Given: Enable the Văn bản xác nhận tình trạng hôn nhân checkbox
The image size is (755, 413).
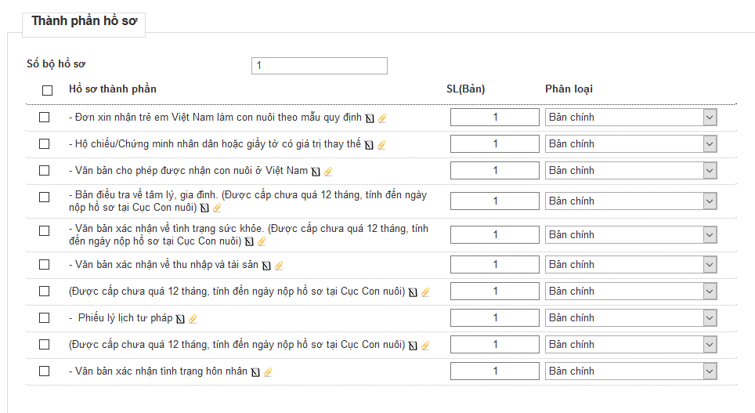Looking at the screenshot, I should (45, 371).
